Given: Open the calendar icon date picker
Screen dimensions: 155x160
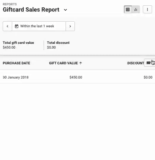Looking at the screenshot, I should pos(17,26).
